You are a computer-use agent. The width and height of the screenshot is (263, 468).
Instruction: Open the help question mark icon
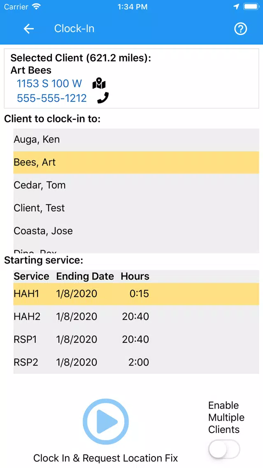pos(240,29)
